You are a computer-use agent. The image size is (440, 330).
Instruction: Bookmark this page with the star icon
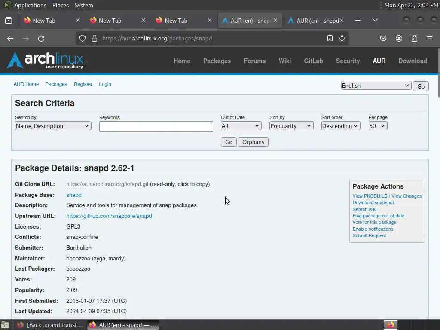[342, 38]
